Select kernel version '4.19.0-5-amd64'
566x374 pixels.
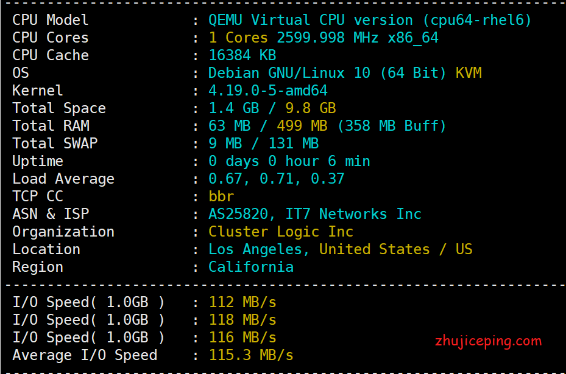pyautogui.click(x=268, y=91)
